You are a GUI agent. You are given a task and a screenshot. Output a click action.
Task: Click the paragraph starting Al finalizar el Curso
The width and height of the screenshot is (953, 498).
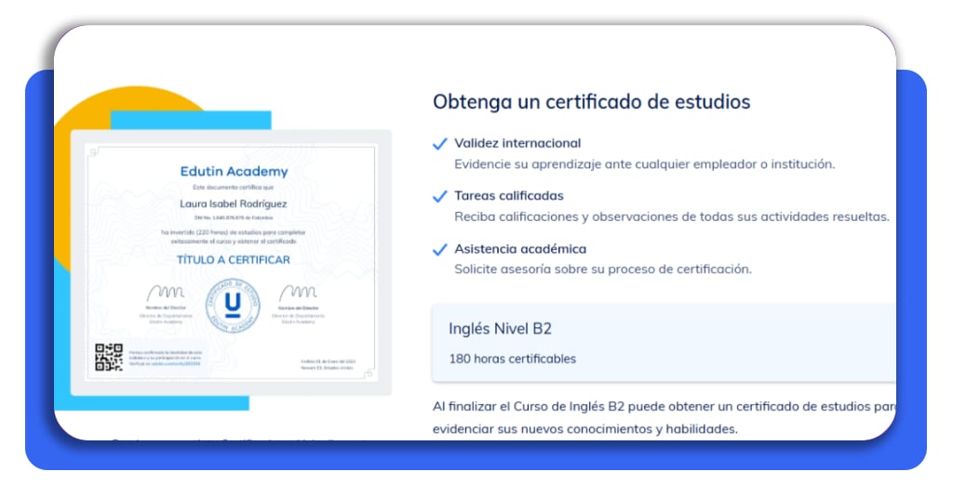coord(664,417)
